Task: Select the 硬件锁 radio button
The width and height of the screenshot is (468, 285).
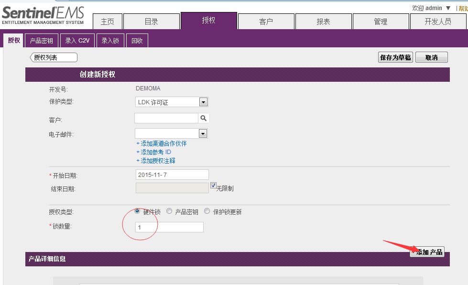Action: [138, 211]
